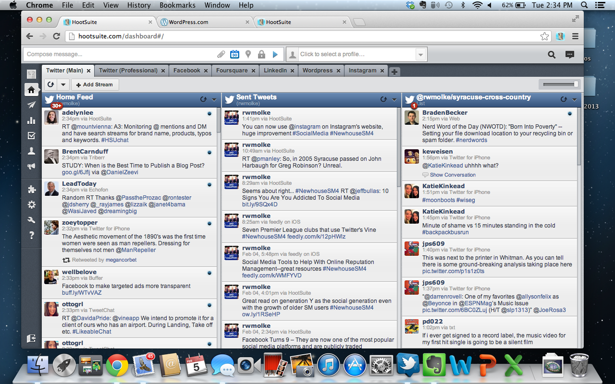Open the Analytics bar chart icon

(x=31, y=120)
